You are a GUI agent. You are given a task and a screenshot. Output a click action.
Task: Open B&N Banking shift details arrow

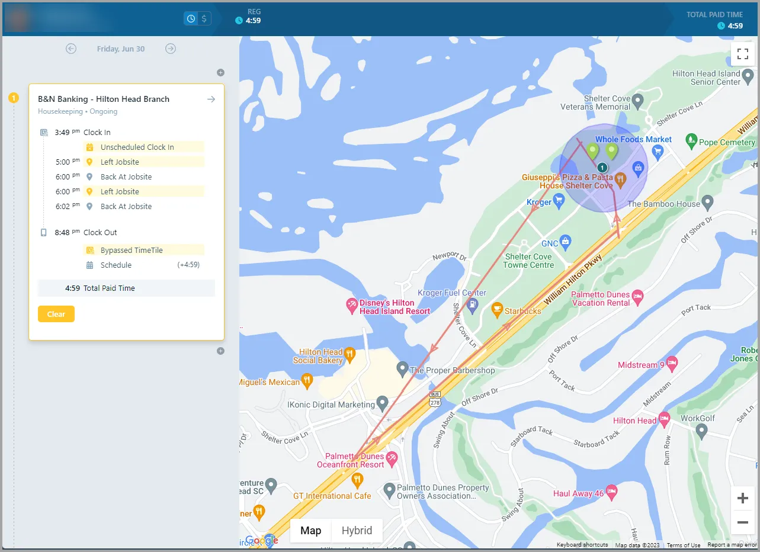point(211,100)
